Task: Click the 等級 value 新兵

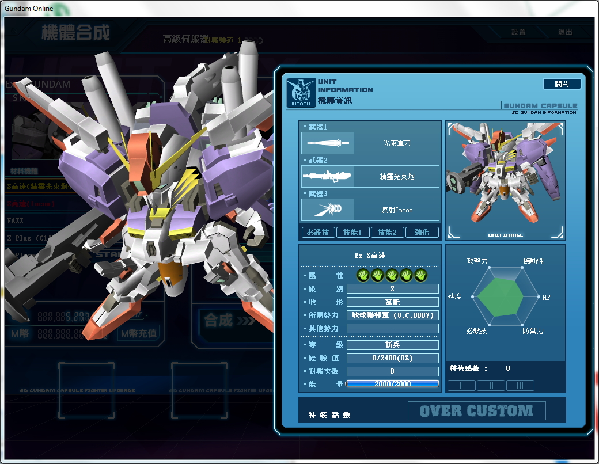Action: [392, 345]
